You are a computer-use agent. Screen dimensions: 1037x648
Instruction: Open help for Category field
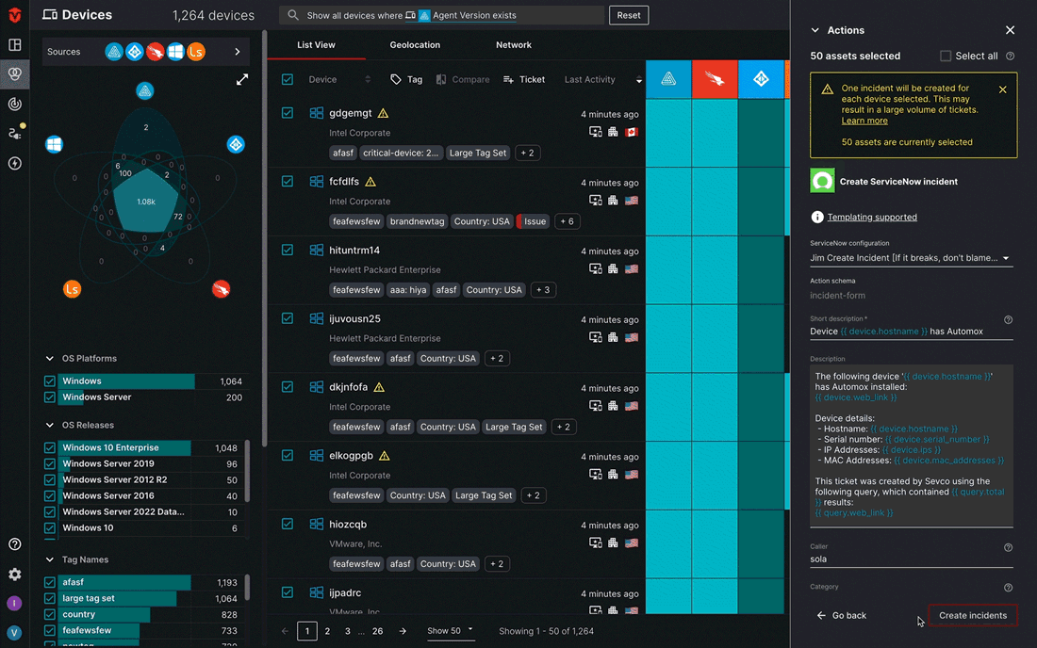click(x=1008, y=588)
